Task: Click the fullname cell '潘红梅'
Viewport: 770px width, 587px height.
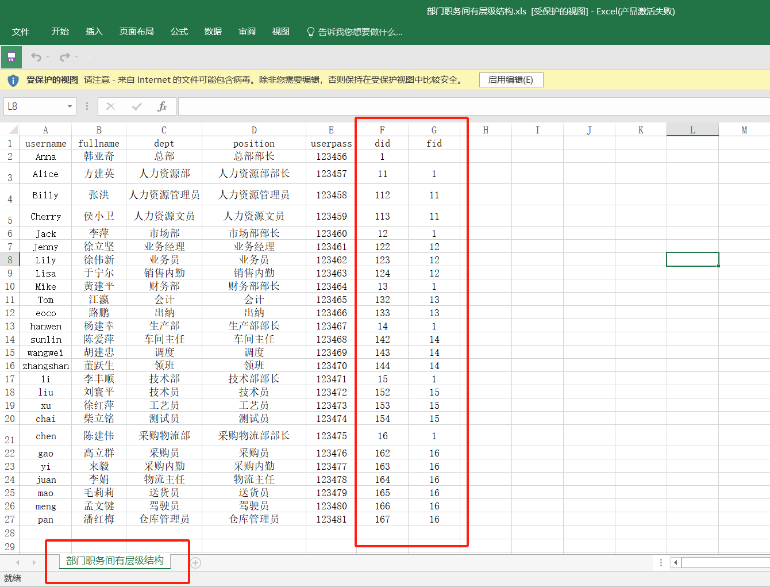Action: (99, 519)
